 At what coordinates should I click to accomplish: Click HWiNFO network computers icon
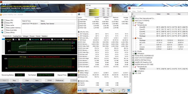point(101,90)
